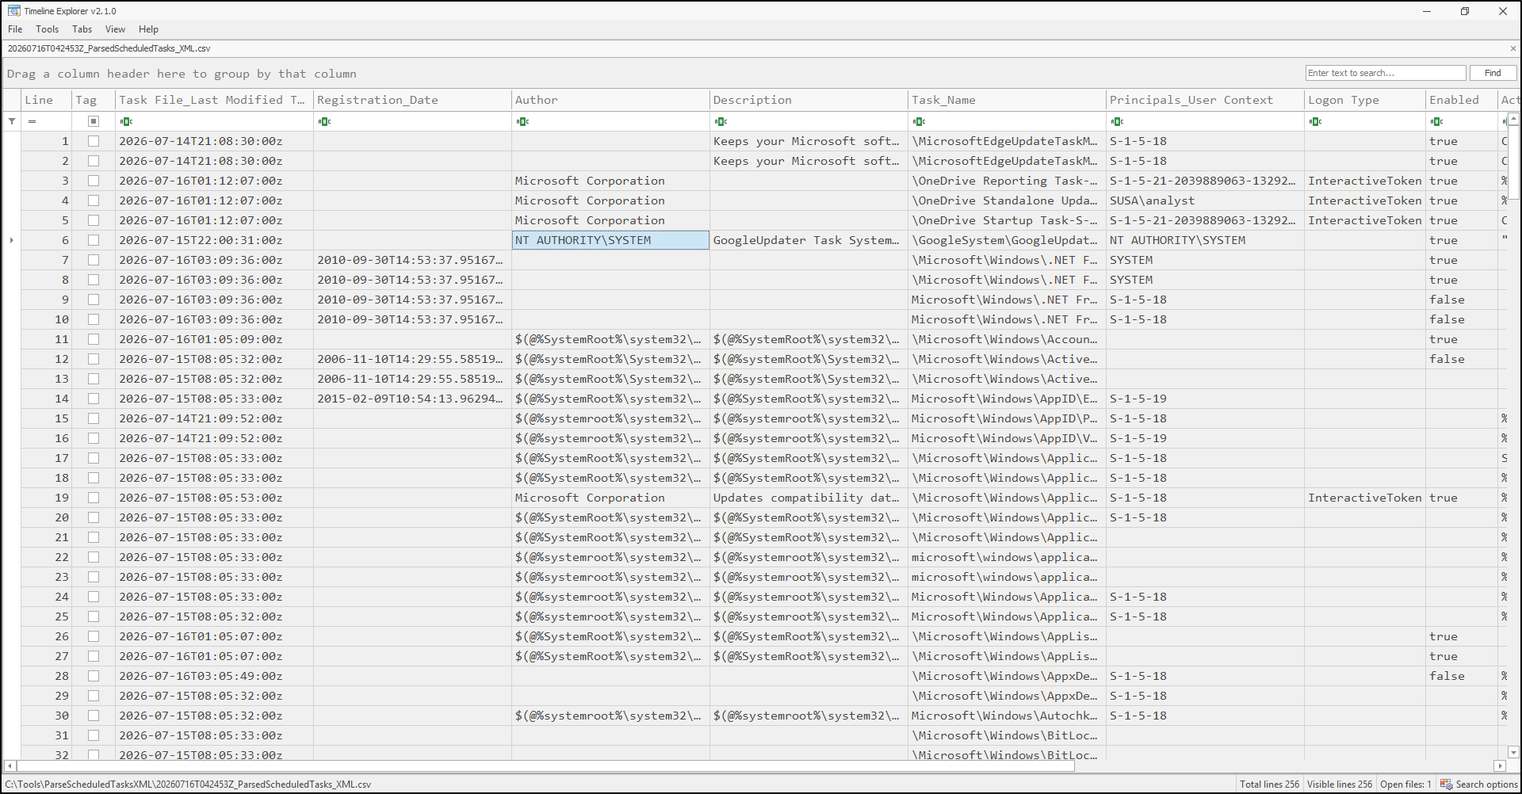Select line 14's 'S-1-5-19' cell
1522x794 pixels.
1205,399
